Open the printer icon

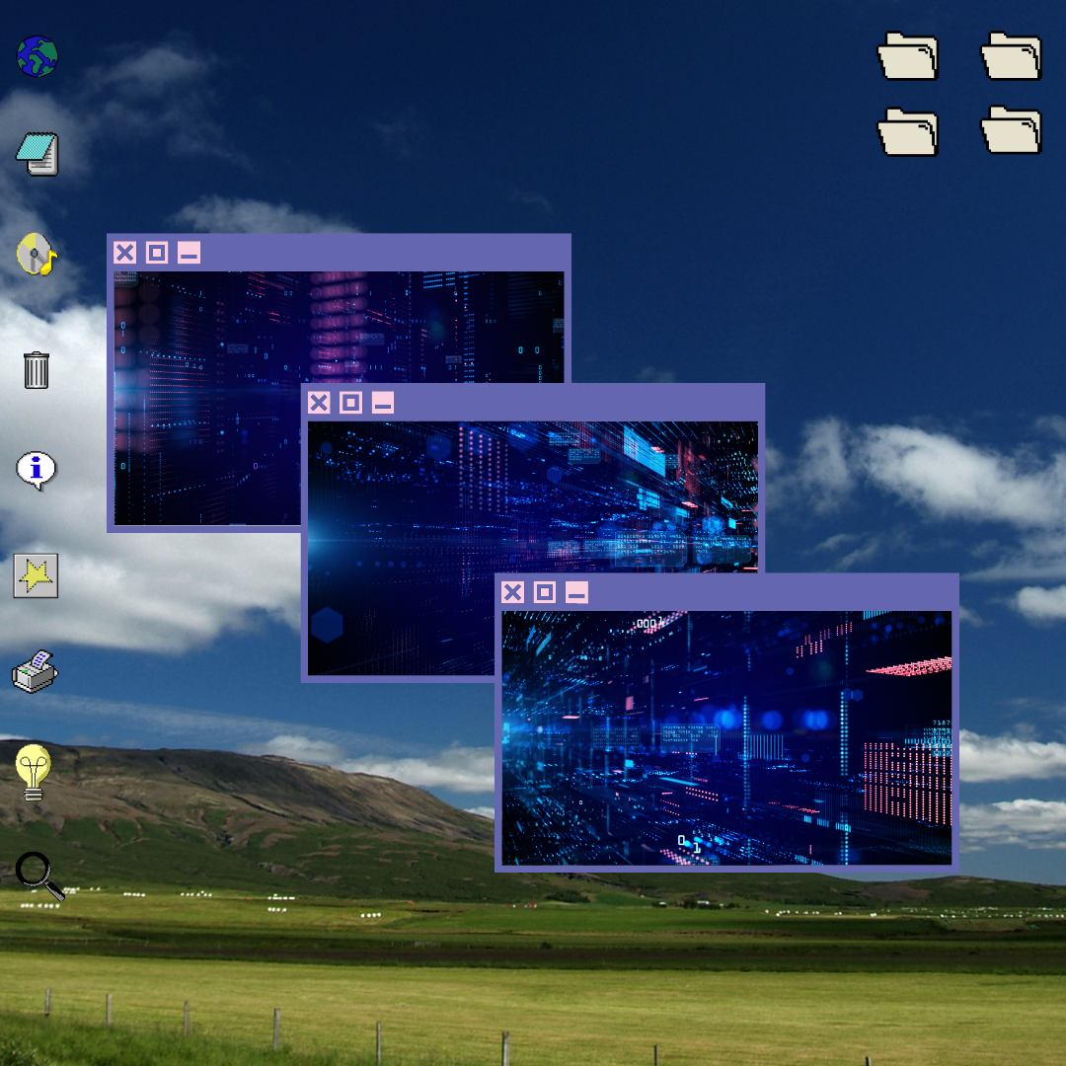[36, 672]
